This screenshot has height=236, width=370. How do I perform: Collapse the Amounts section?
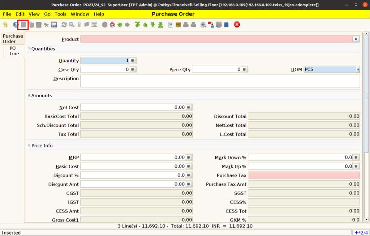(29, 95)
